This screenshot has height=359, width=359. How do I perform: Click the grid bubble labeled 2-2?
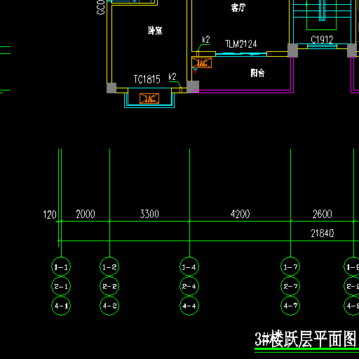coord(109,286)
